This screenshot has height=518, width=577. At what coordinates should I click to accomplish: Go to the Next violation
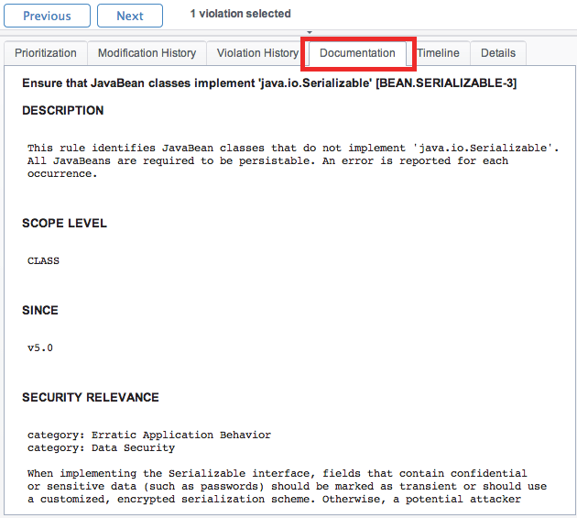[130, 16]
